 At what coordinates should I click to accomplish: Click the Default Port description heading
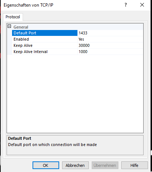[x=20, y=138]
